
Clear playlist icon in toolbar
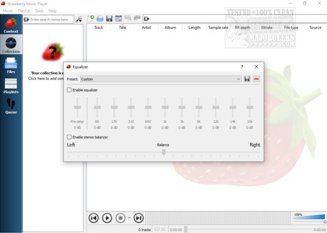pyautogui.click(x=119, y=18)
